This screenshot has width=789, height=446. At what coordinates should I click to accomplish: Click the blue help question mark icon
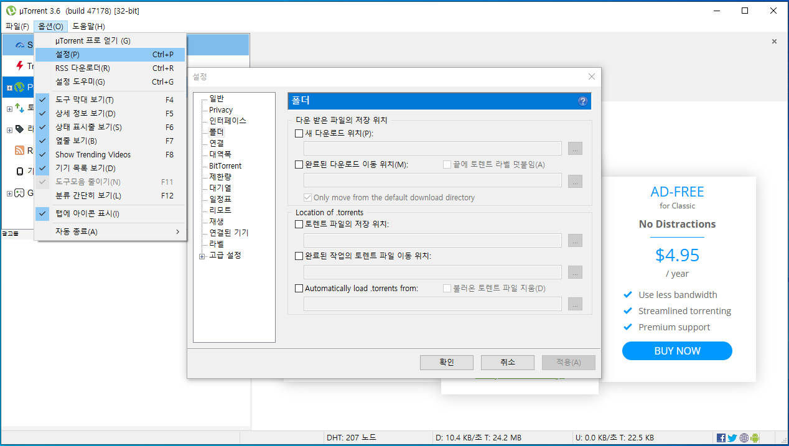tap(583, 101)
